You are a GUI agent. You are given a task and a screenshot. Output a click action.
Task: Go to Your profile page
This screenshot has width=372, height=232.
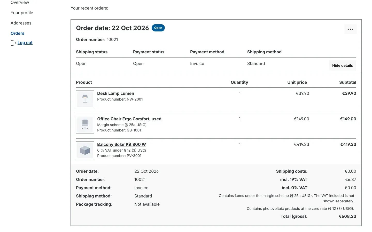click(x=22, y=13)
